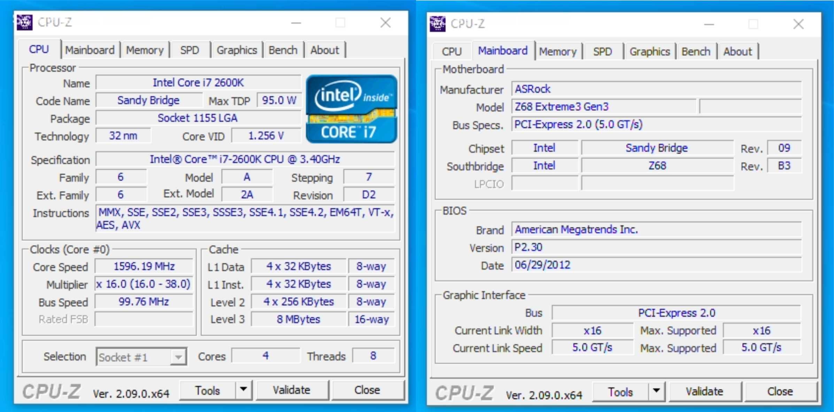Click the empty Rated FSB field
This screenshot has height=412, width=834.
(x=144, y=319)
